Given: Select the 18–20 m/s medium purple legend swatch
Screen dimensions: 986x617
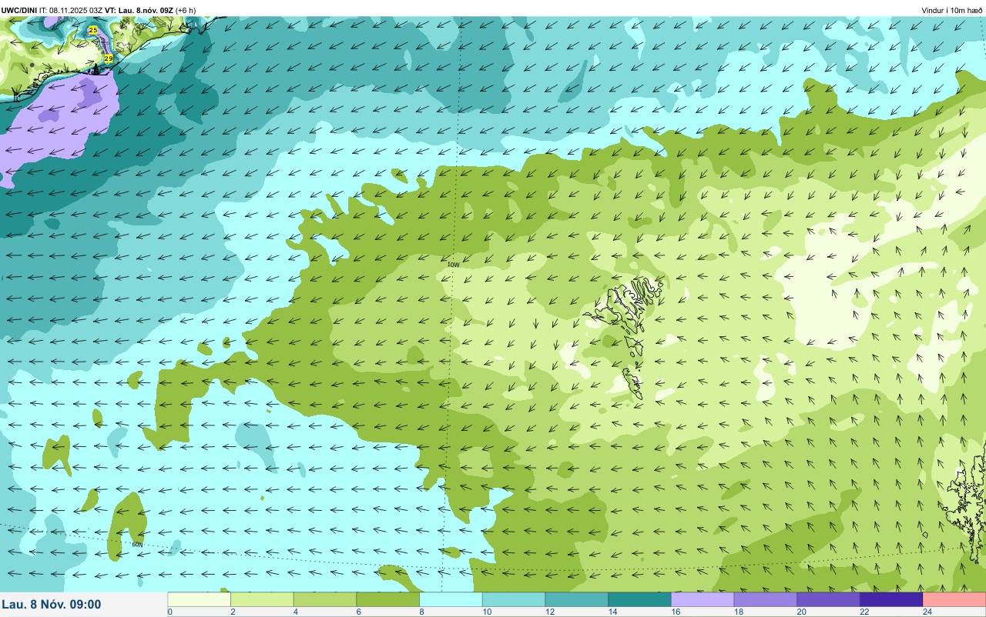Looking at the screenshot, I should click(x=766, y=599).
